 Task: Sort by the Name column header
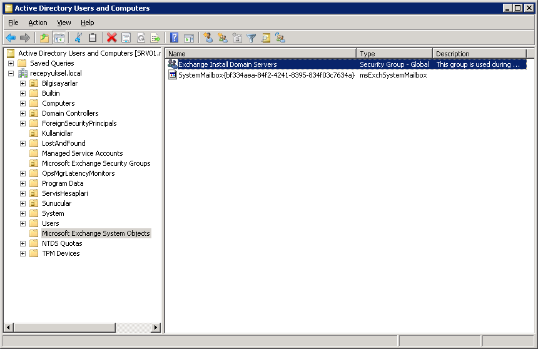[x=261, y=54]
